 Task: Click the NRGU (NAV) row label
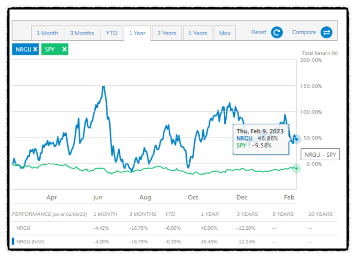[x=30, y=242]
